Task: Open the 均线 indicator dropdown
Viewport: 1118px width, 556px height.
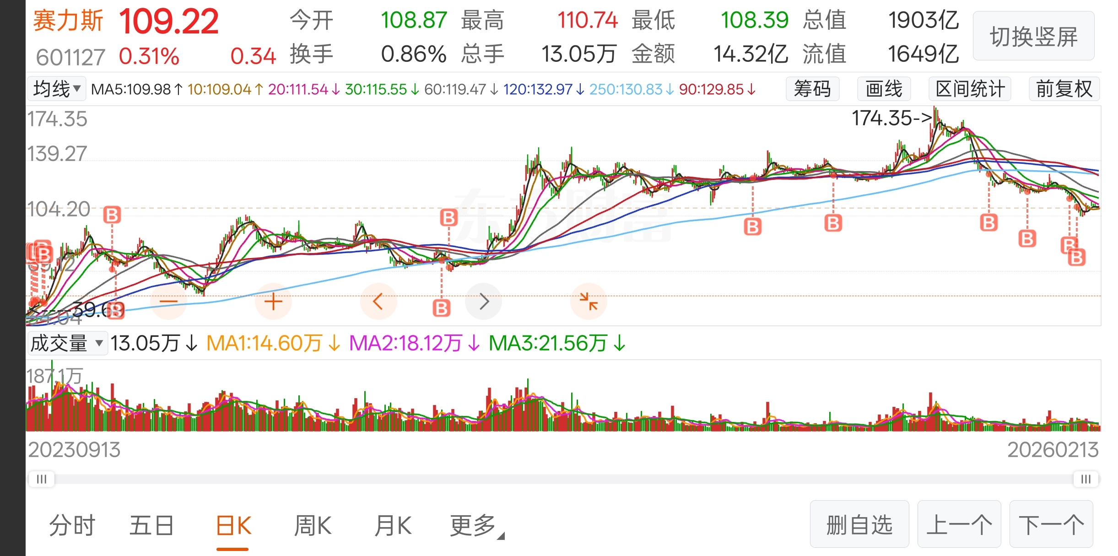Action: tap(57, 89)
